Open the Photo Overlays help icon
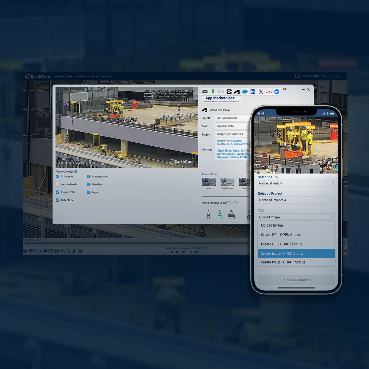This screenshot has width=369, height=369. coord(76,172)
